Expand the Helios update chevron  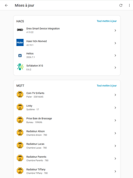coord(115,56)
